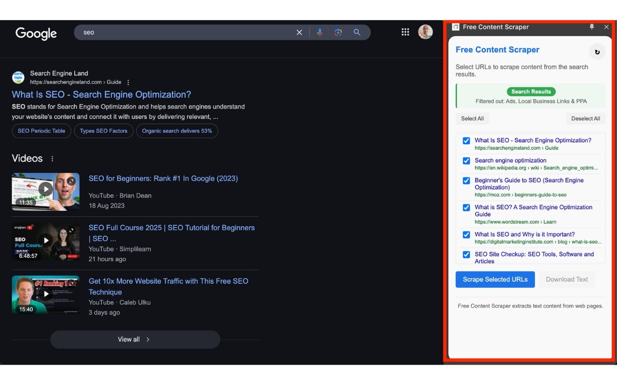The width and height of the screenshot is (617, 385).
Task: Open Beginner's Guide to SEO scraper list link
Action: tap(529, 184)
